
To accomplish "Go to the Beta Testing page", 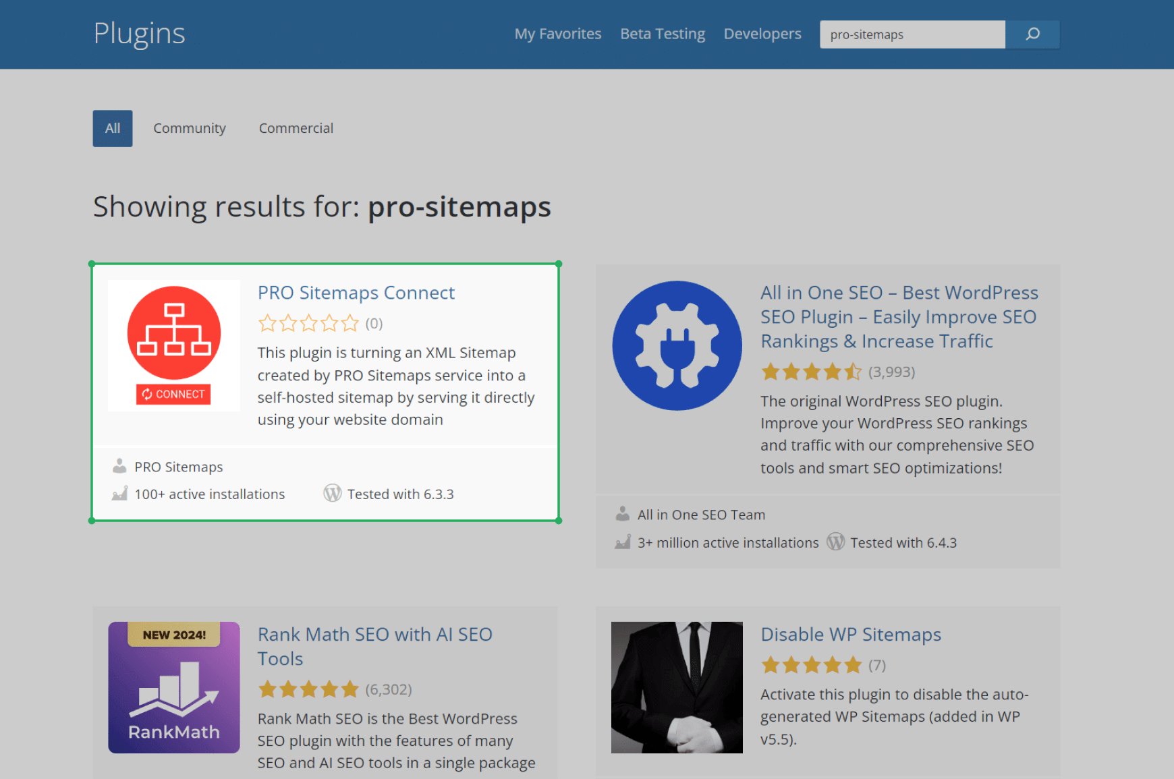I will (x=663, y=34).
